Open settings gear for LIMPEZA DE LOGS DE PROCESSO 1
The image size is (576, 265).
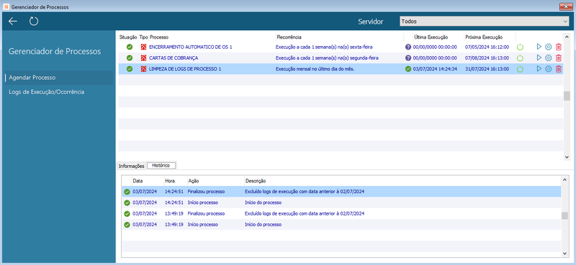coord(549,69)
